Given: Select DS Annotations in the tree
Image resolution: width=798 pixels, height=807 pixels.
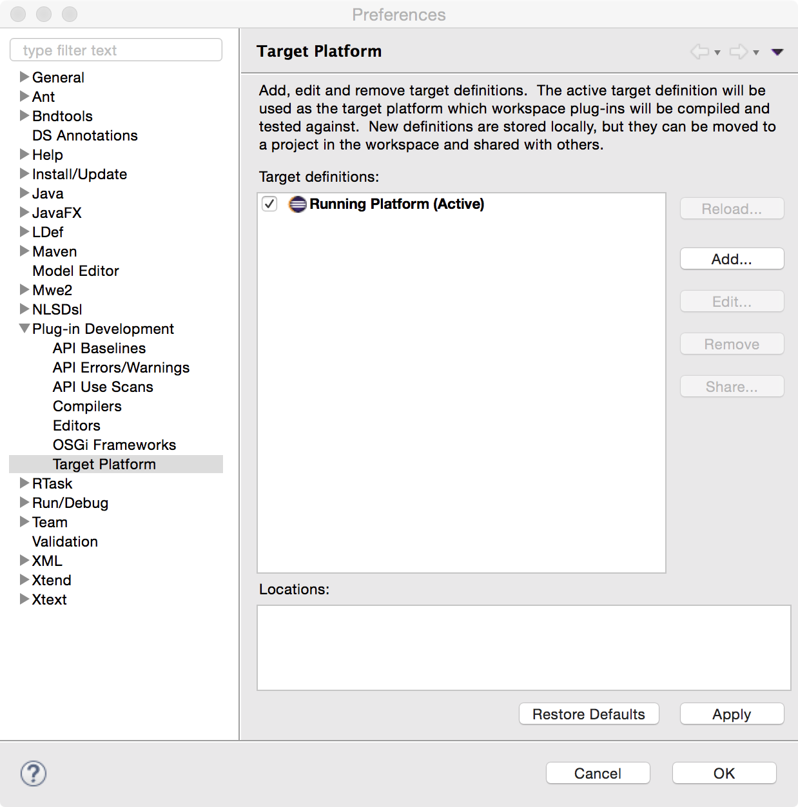Looking at the screenshot, I should click(x=85, y=135).
